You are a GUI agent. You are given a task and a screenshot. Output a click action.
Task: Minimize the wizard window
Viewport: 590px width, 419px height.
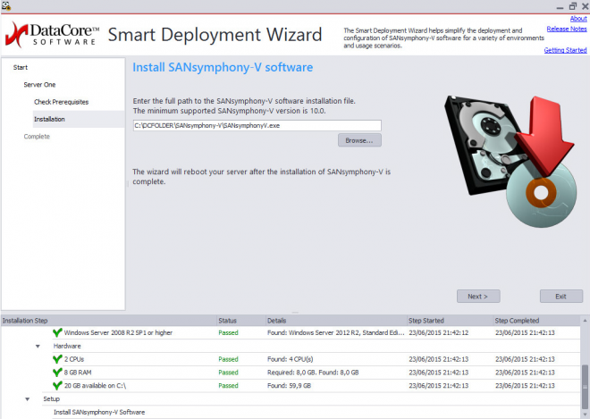(560, 7)
